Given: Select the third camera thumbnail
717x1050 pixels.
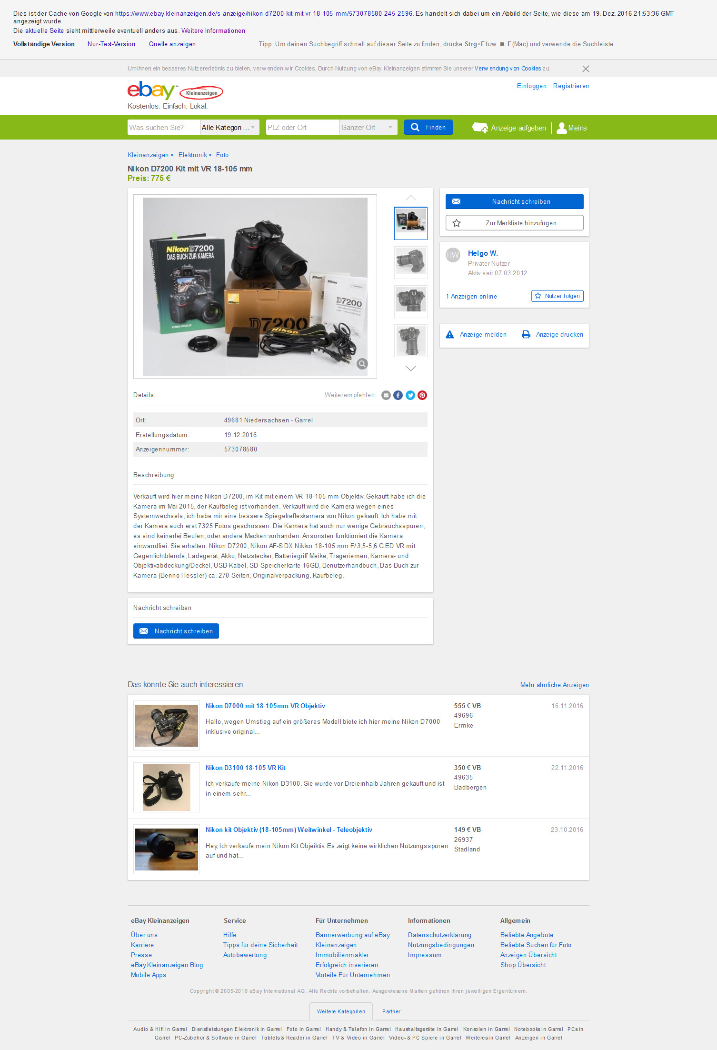Looking at the screenshot, I should pyautogui.click(x=411, y=301).
